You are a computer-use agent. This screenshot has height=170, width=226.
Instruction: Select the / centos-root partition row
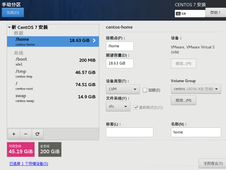point(53,86)
